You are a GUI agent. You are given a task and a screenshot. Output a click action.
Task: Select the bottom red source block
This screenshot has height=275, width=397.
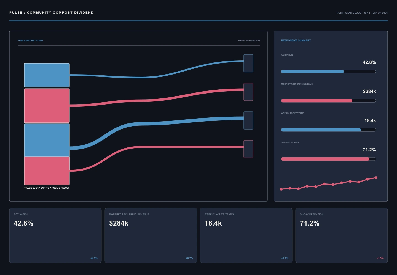pyautogui.click(x=47, y=171)
